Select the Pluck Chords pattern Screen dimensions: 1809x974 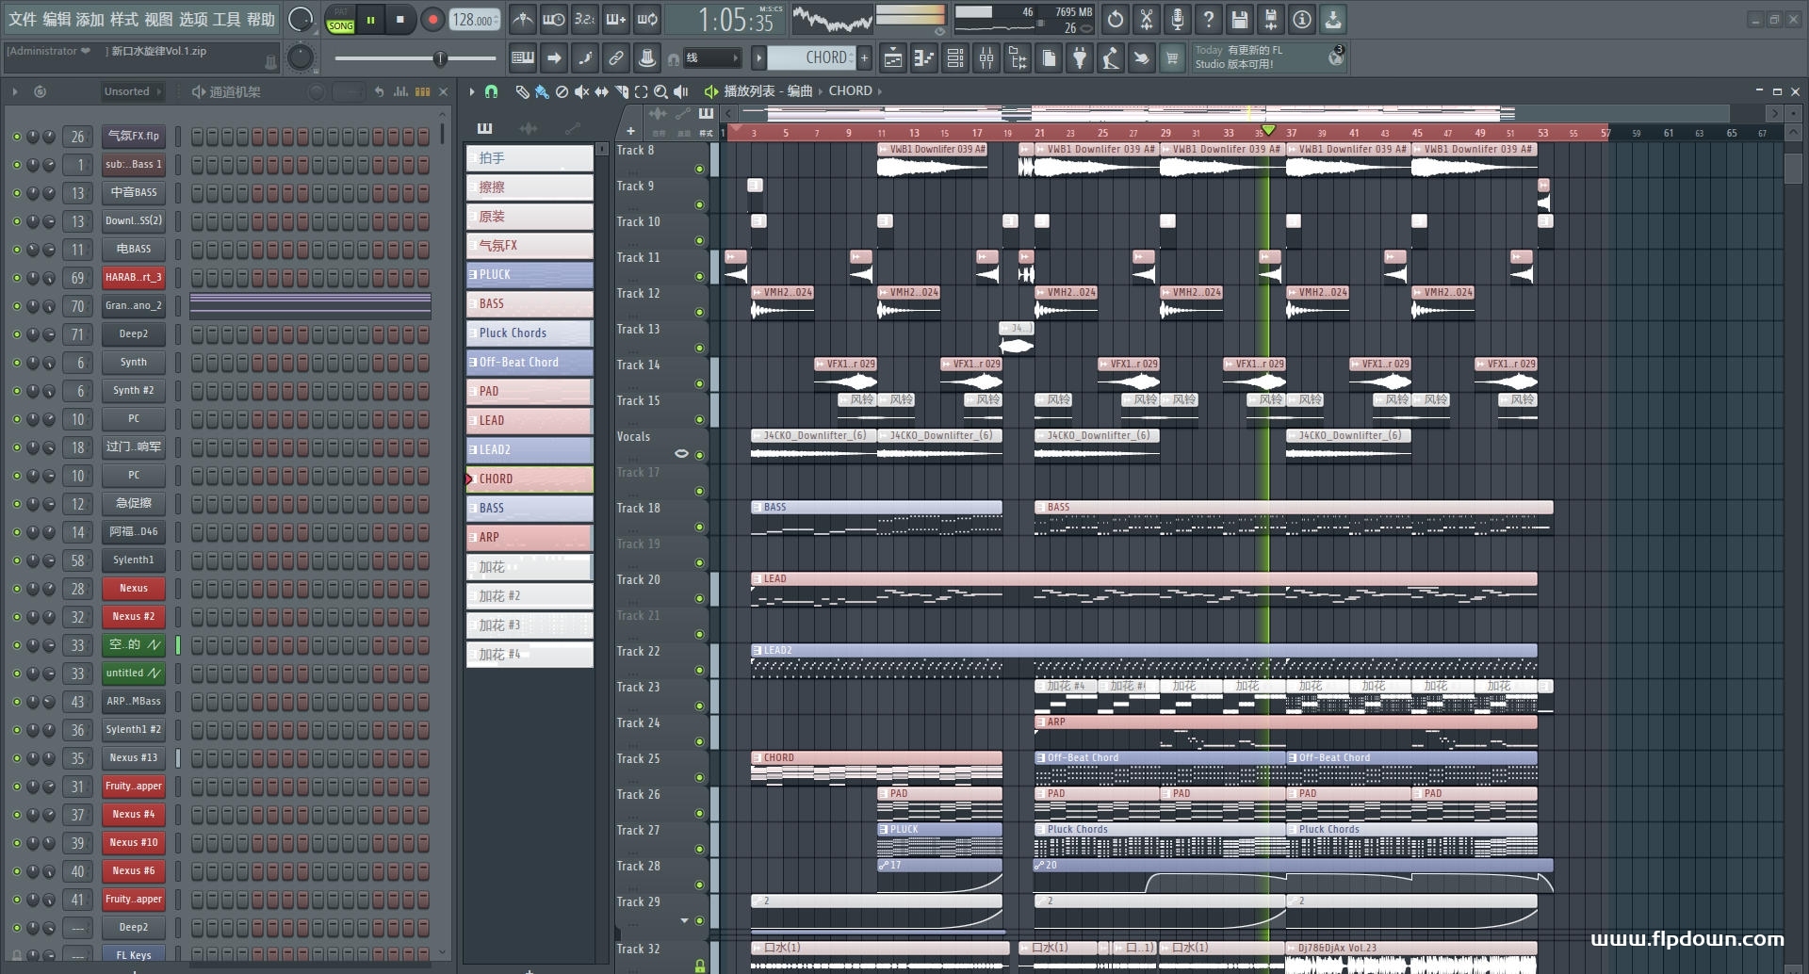click(x=529, y=333)
